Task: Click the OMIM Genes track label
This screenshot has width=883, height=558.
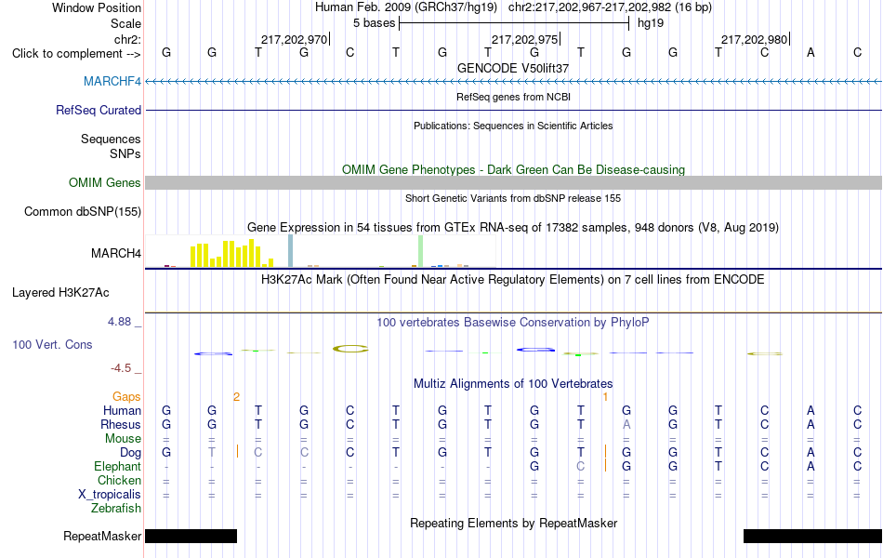Action: tap(105, 182)
